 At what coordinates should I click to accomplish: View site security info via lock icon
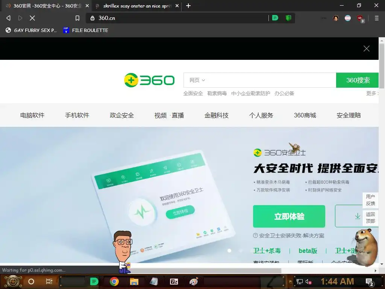[x=92, y=18]
